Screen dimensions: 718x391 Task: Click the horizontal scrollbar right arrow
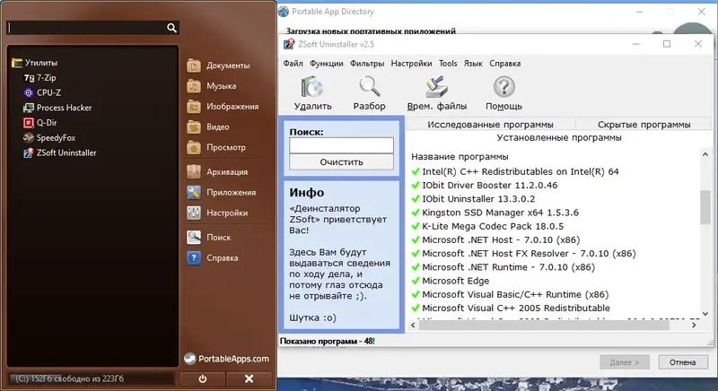pyautogui.click(x=694, y=326)
